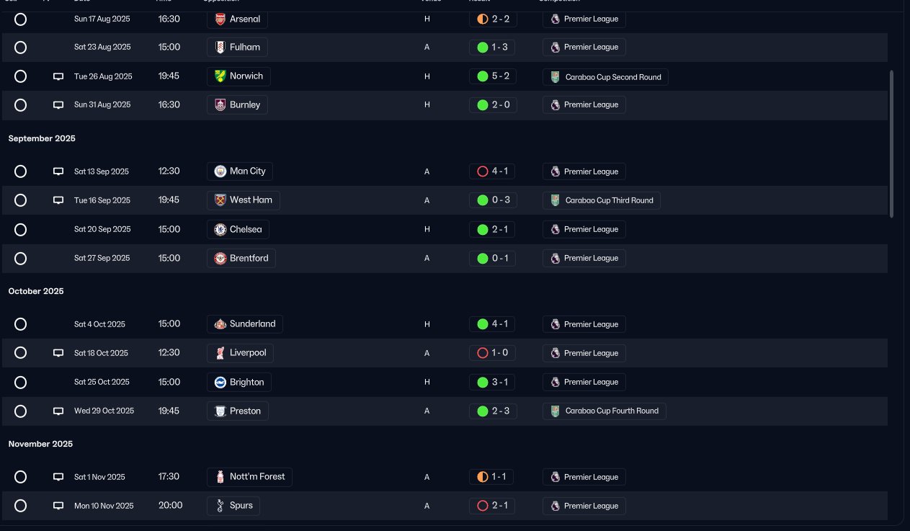
Task: Open the 5 - 2 Norwich result
Action: point(492,76)
